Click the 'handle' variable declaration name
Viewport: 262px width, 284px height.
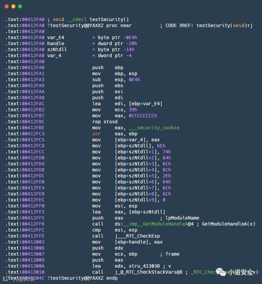click(x=56, y=43)
